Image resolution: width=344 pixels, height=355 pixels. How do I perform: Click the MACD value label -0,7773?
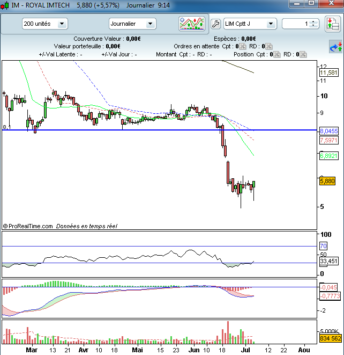[330, 296]
